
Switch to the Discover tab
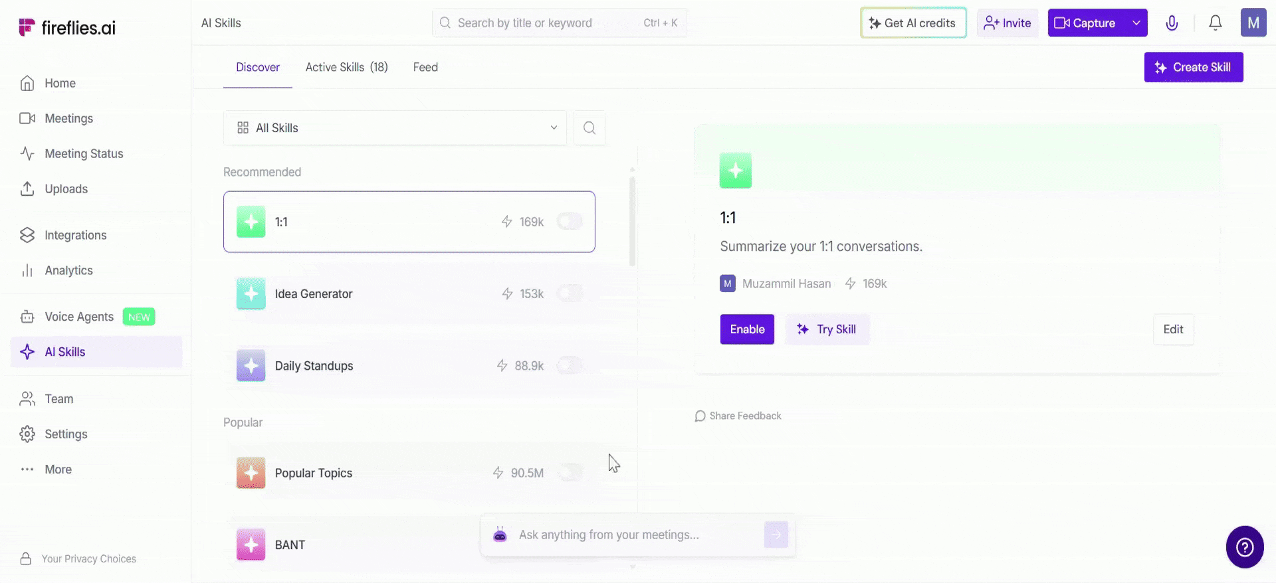(x=258, y=67)
